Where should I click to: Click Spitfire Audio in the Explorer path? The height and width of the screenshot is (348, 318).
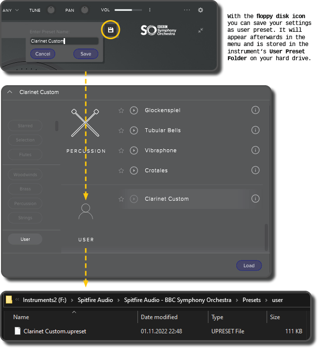tap(95, 300)
